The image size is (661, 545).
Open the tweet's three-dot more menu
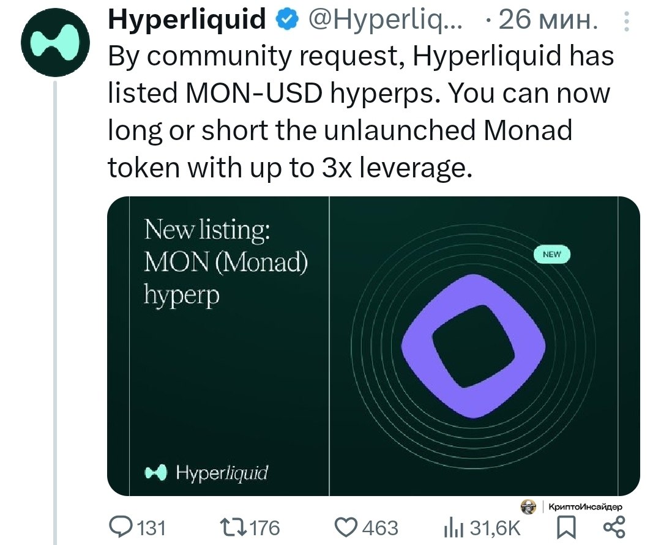click(x=626, y=22)
